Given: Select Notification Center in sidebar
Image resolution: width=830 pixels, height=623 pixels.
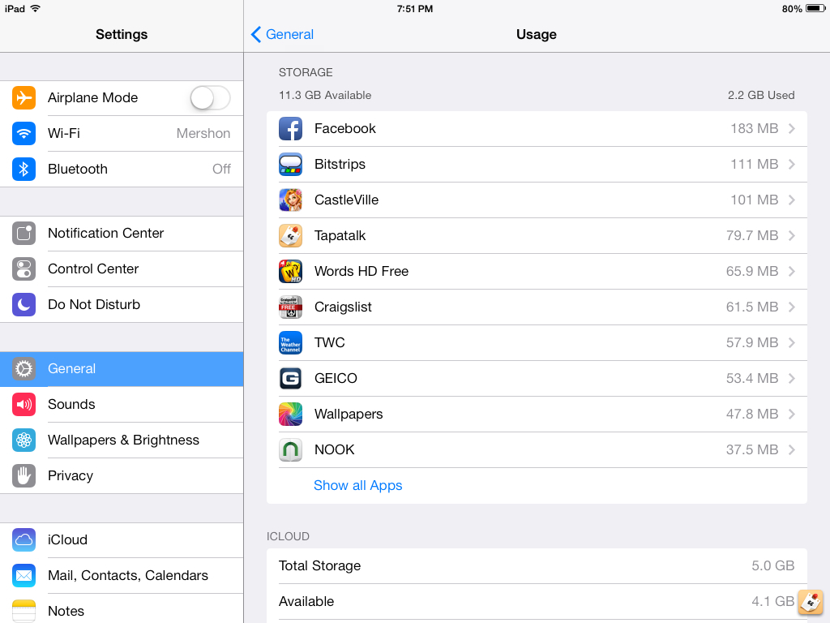Looking at the screenshot, I should pos(122,233).
